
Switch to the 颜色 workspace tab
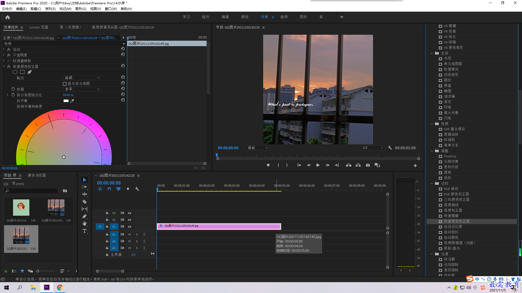(x=245, y=17)
